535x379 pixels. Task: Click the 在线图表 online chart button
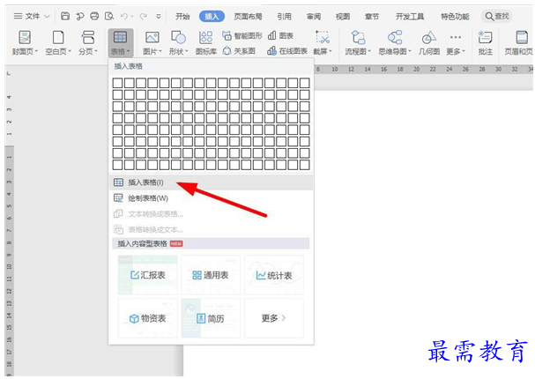point(287,51)
